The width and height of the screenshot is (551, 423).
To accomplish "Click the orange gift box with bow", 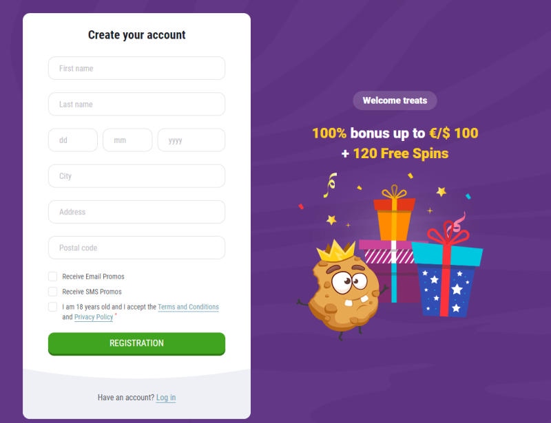I will (394, 219).
